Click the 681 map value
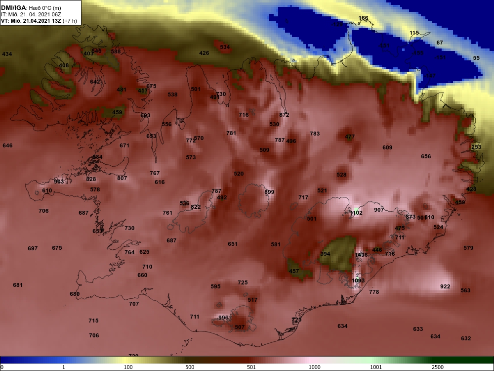The width and height of the screenshot is (494, 371). [x=18, y=285]
